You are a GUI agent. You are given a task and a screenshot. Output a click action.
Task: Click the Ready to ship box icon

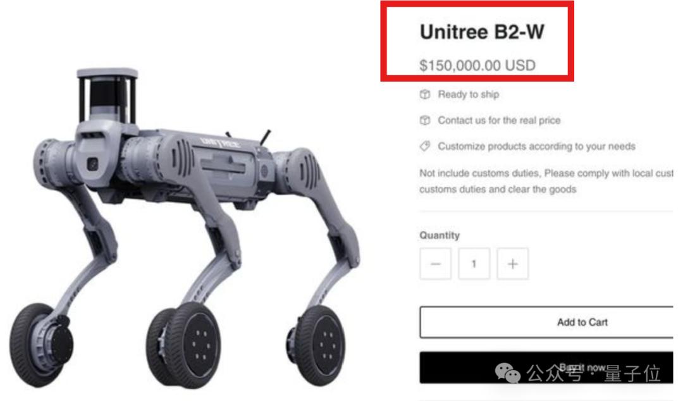click(425, 95)
